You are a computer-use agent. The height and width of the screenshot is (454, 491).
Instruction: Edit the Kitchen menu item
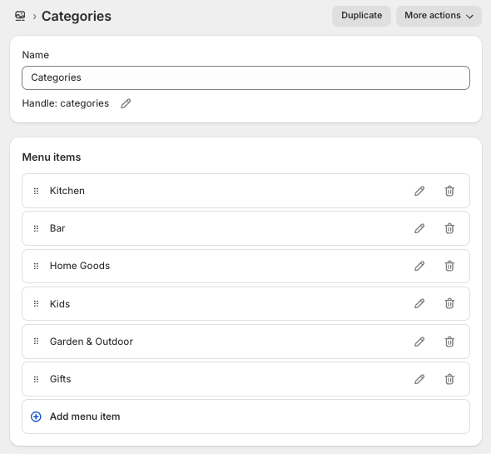(419, 191)
